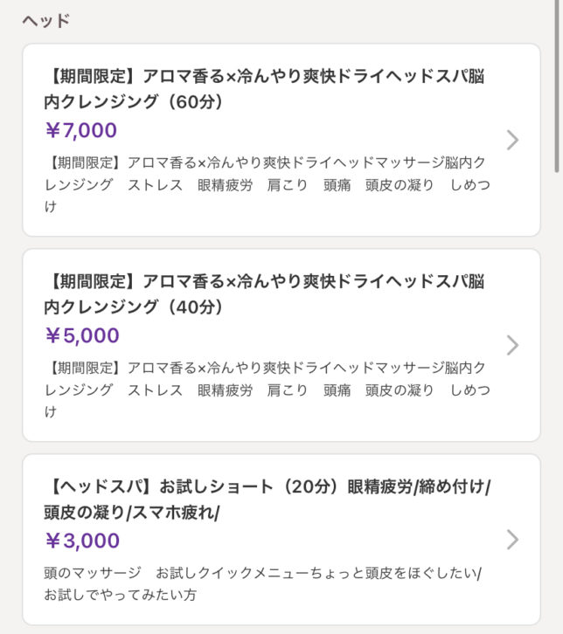Click 頭皮の凝り/スマホ疲れ/ line in the third card

coord(131,513)
